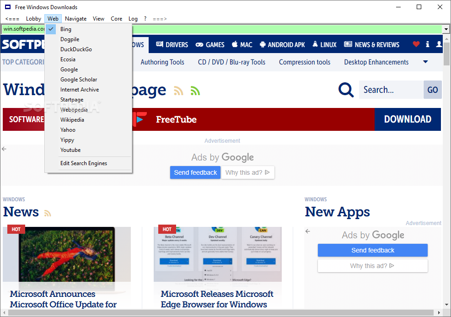
Task: Expand more categories dropdown arrow
Action: point(425,62)
